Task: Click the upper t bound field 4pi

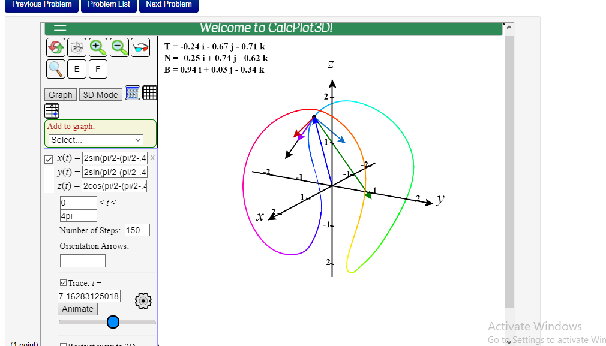Action: [79, 215]
